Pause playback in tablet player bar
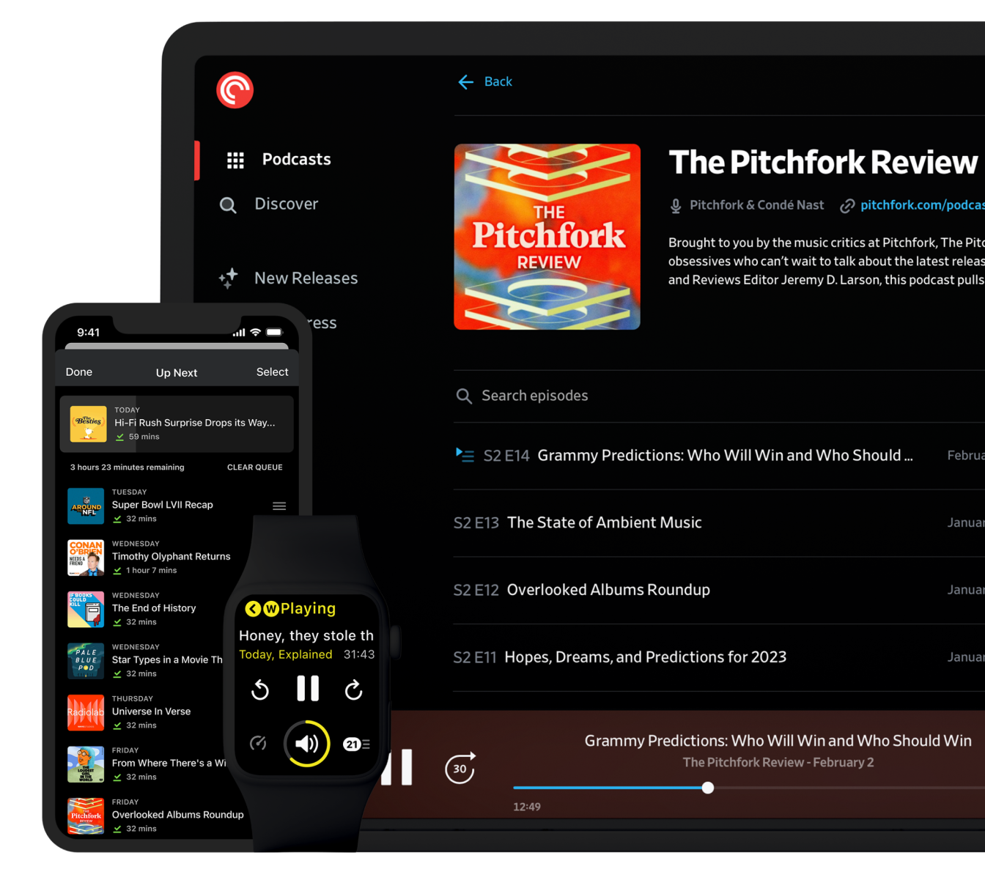Image resolution: width=985 pixels, height=891 pixels. coord(400,767)
